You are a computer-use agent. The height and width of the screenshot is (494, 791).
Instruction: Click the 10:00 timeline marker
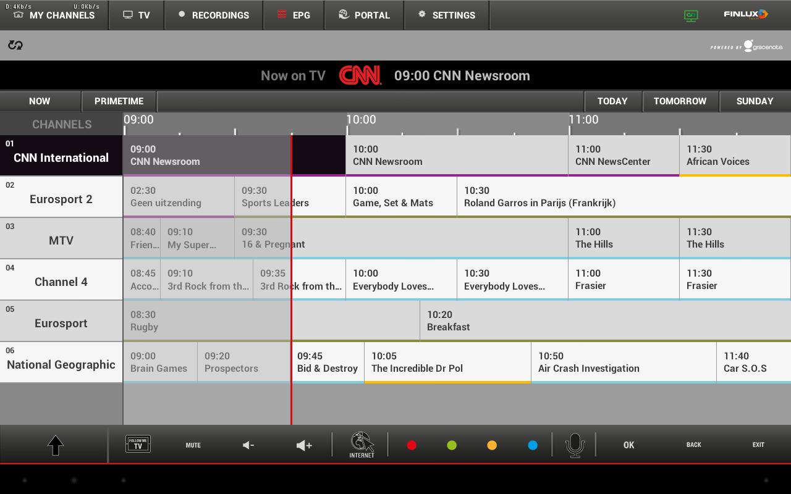(x=361, y=120)
